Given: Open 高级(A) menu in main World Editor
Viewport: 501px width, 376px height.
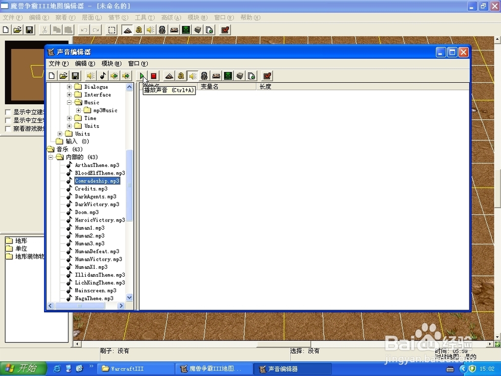Looking at the screenshot, I should point(171,18).
